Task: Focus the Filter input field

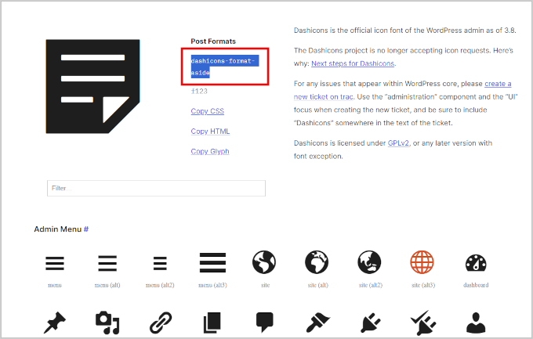Action: [156, 188]
